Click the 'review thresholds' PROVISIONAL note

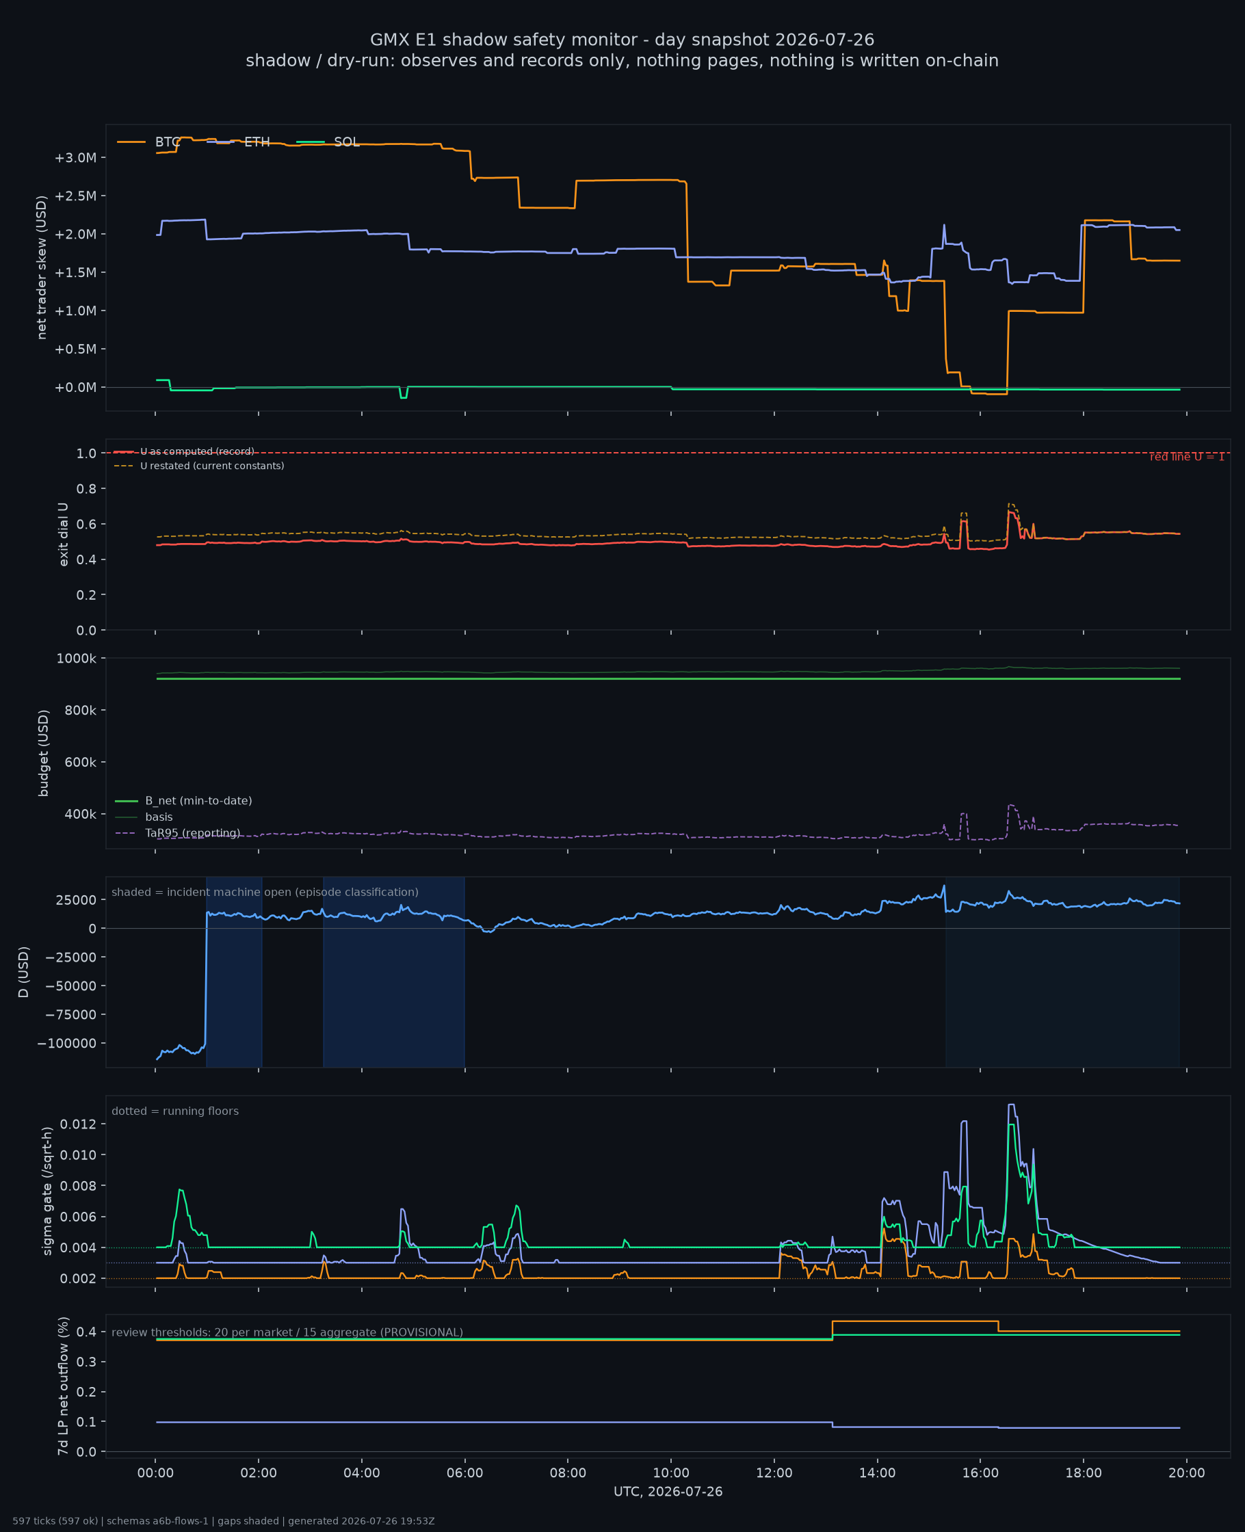click(x=287, y=1332)
